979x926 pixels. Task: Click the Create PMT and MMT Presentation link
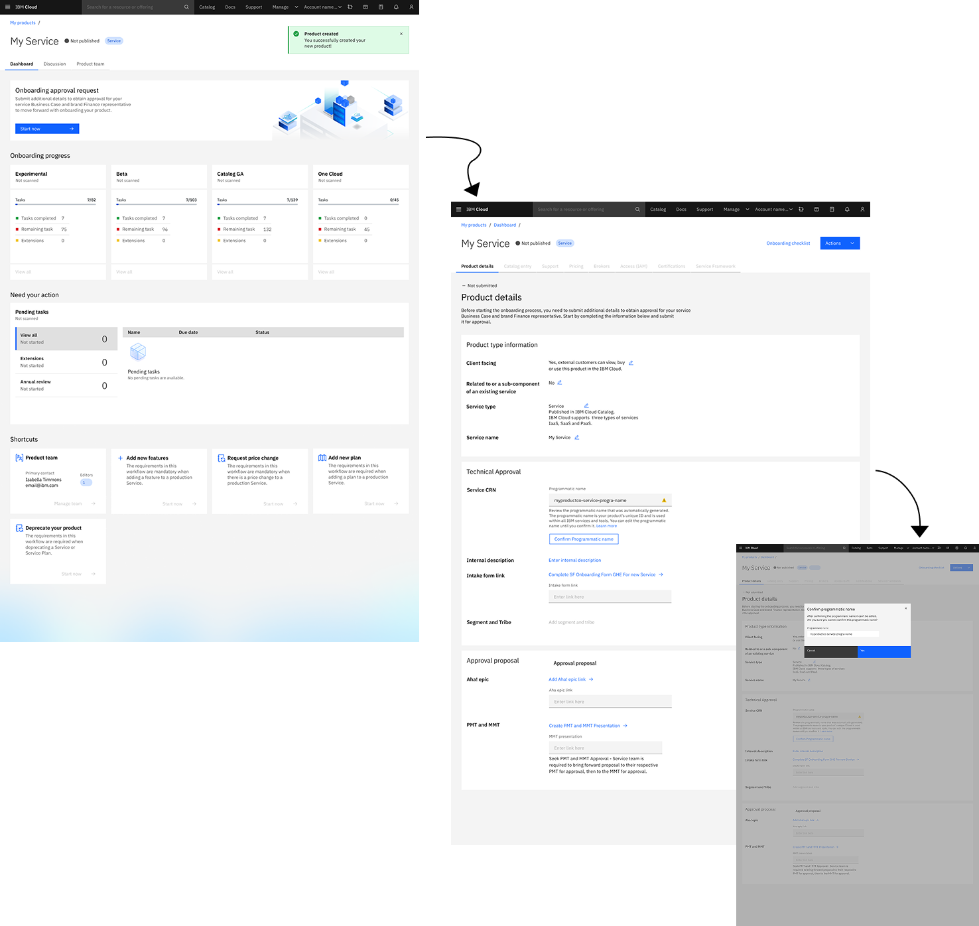584,726
